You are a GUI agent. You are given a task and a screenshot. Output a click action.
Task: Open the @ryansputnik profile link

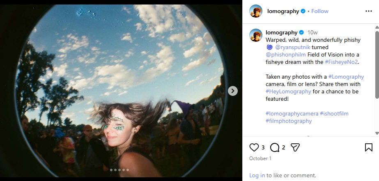tap(289, 47)
